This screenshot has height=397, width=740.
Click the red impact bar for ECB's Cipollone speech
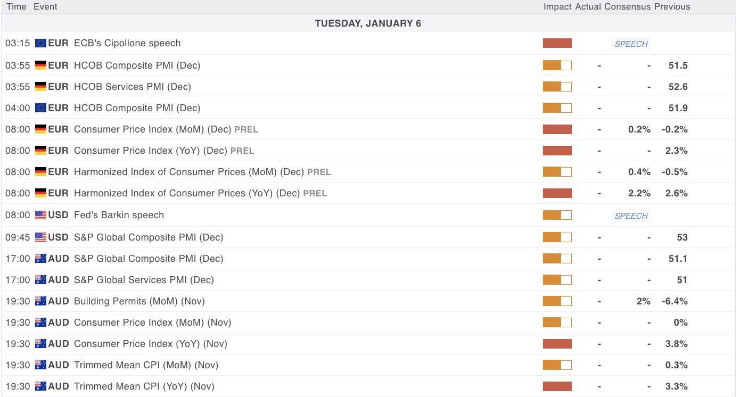pos(557,44)
